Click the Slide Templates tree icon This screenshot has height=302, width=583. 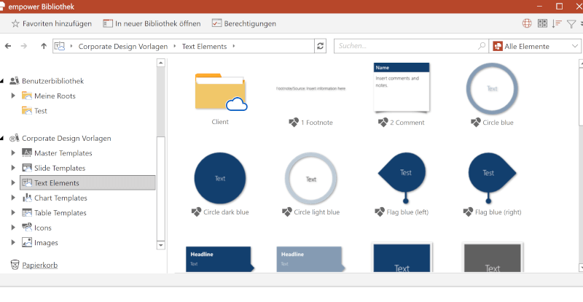27,168
